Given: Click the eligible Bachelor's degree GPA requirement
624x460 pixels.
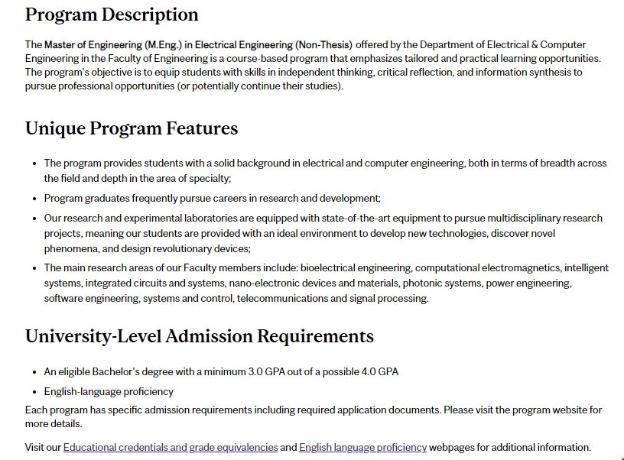Looking at the screenshot, I should click(221, 372).
